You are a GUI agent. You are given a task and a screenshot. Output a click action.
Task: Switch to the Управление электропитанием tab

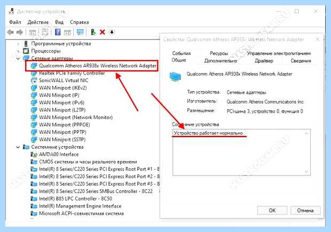pyautogui.click(x=279, y=53)
